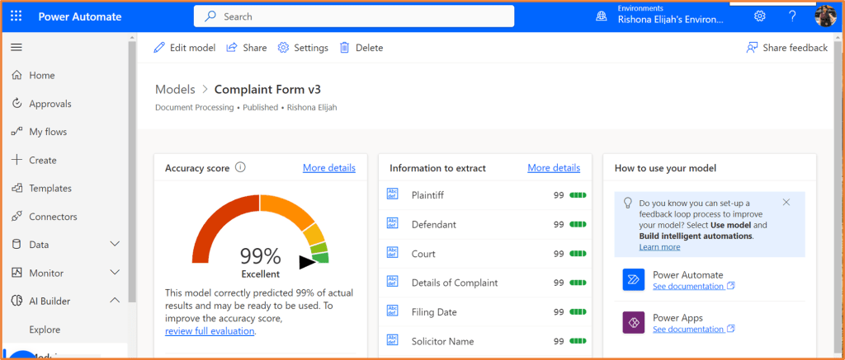Collapse the navigation hamburger menu
Viewport: 845px width, 360px height.
17,48
